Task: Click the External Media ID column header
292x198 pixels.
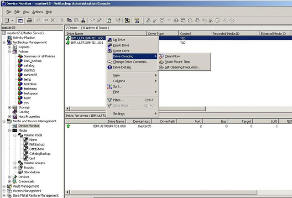Action: [x=275, y=33]
